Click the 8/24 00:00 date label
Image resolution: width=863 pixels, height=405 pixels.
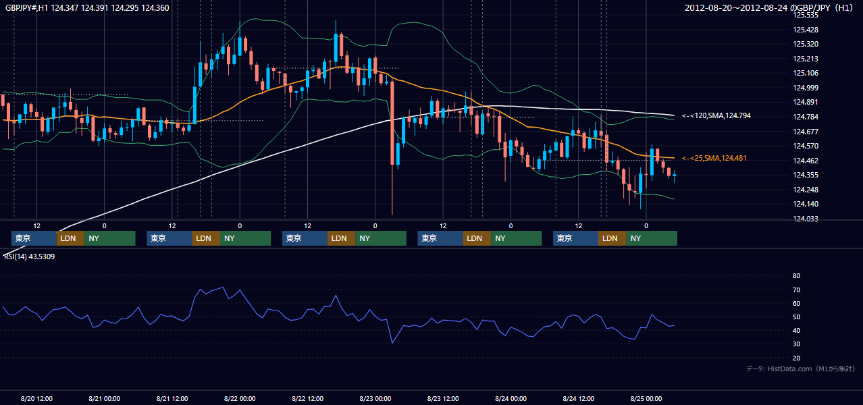[511, 398]
